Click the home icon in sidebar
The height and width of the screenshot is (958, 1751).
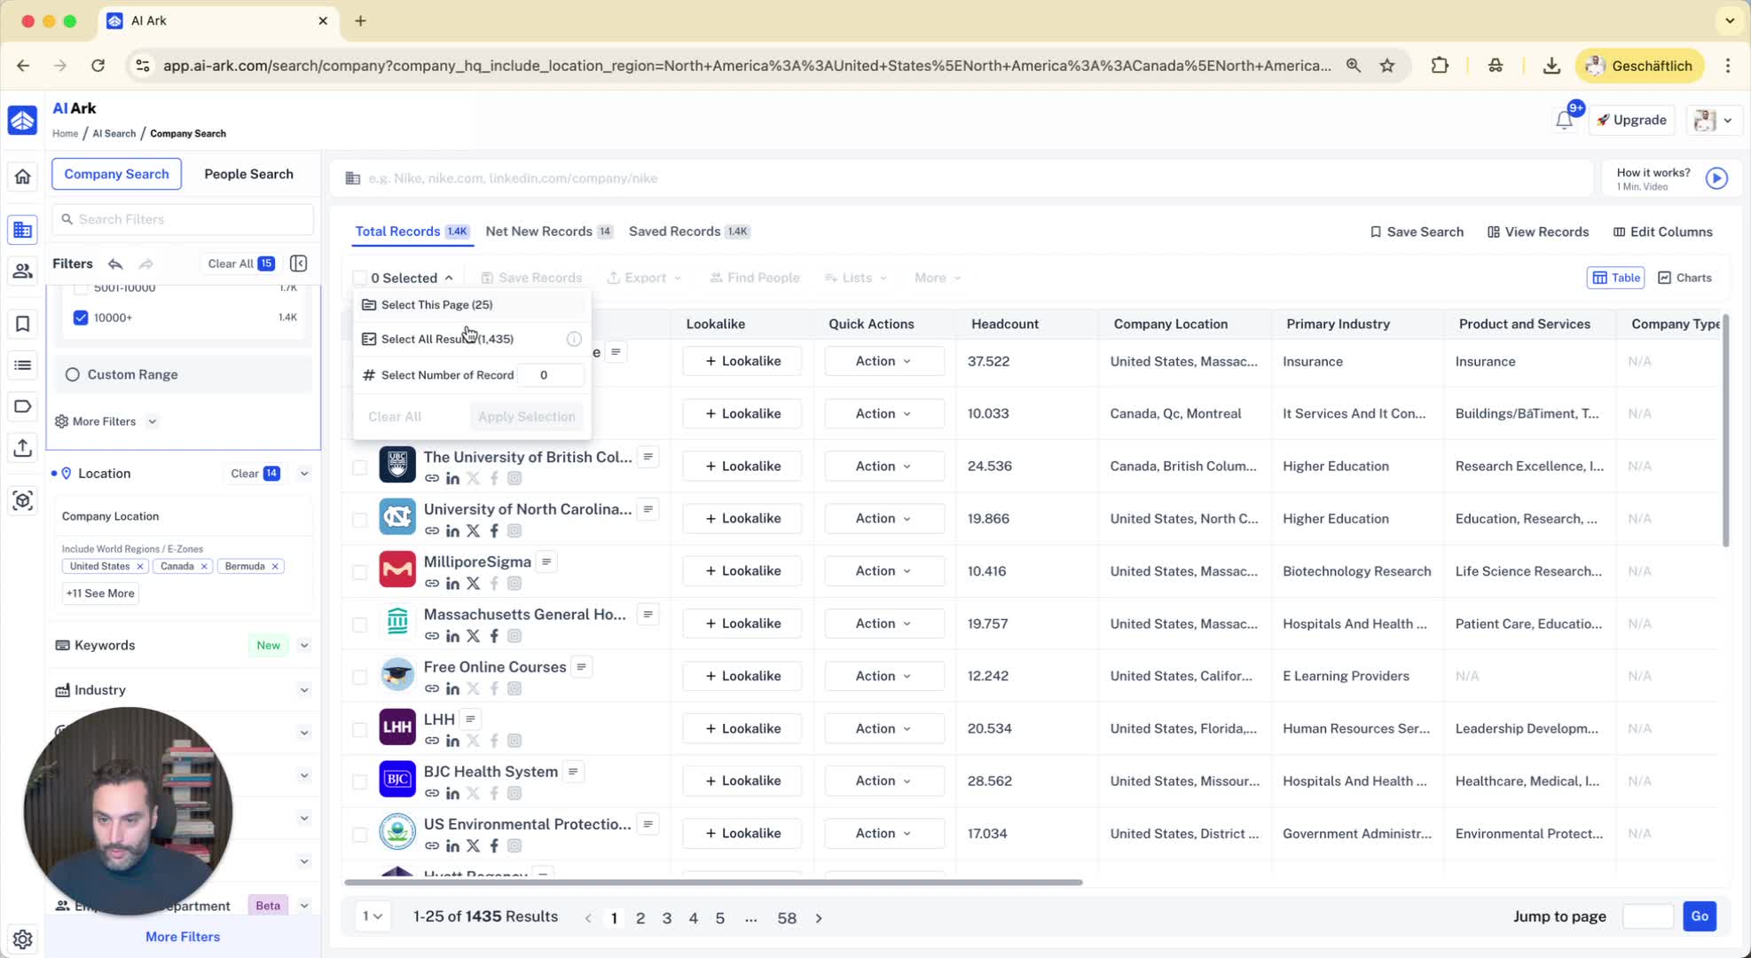22,177
